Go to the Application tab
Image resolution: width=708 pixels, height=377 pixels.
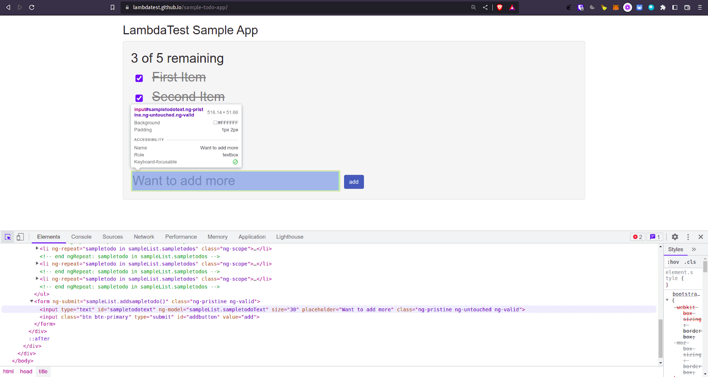252,237
